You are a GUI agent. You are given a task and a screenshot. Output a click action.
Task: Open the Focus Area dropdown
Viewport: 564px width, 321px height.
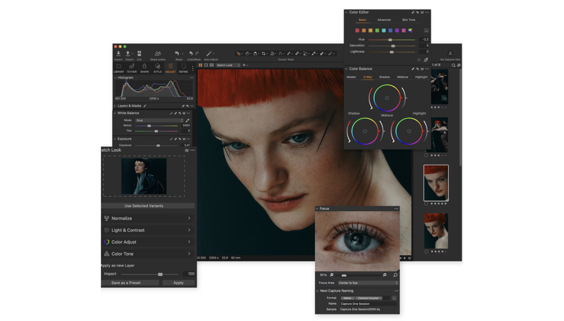(368, 283)
